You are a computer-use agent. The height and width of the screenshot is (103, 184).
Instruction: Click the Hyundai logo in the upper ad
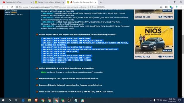pos(166,17)
